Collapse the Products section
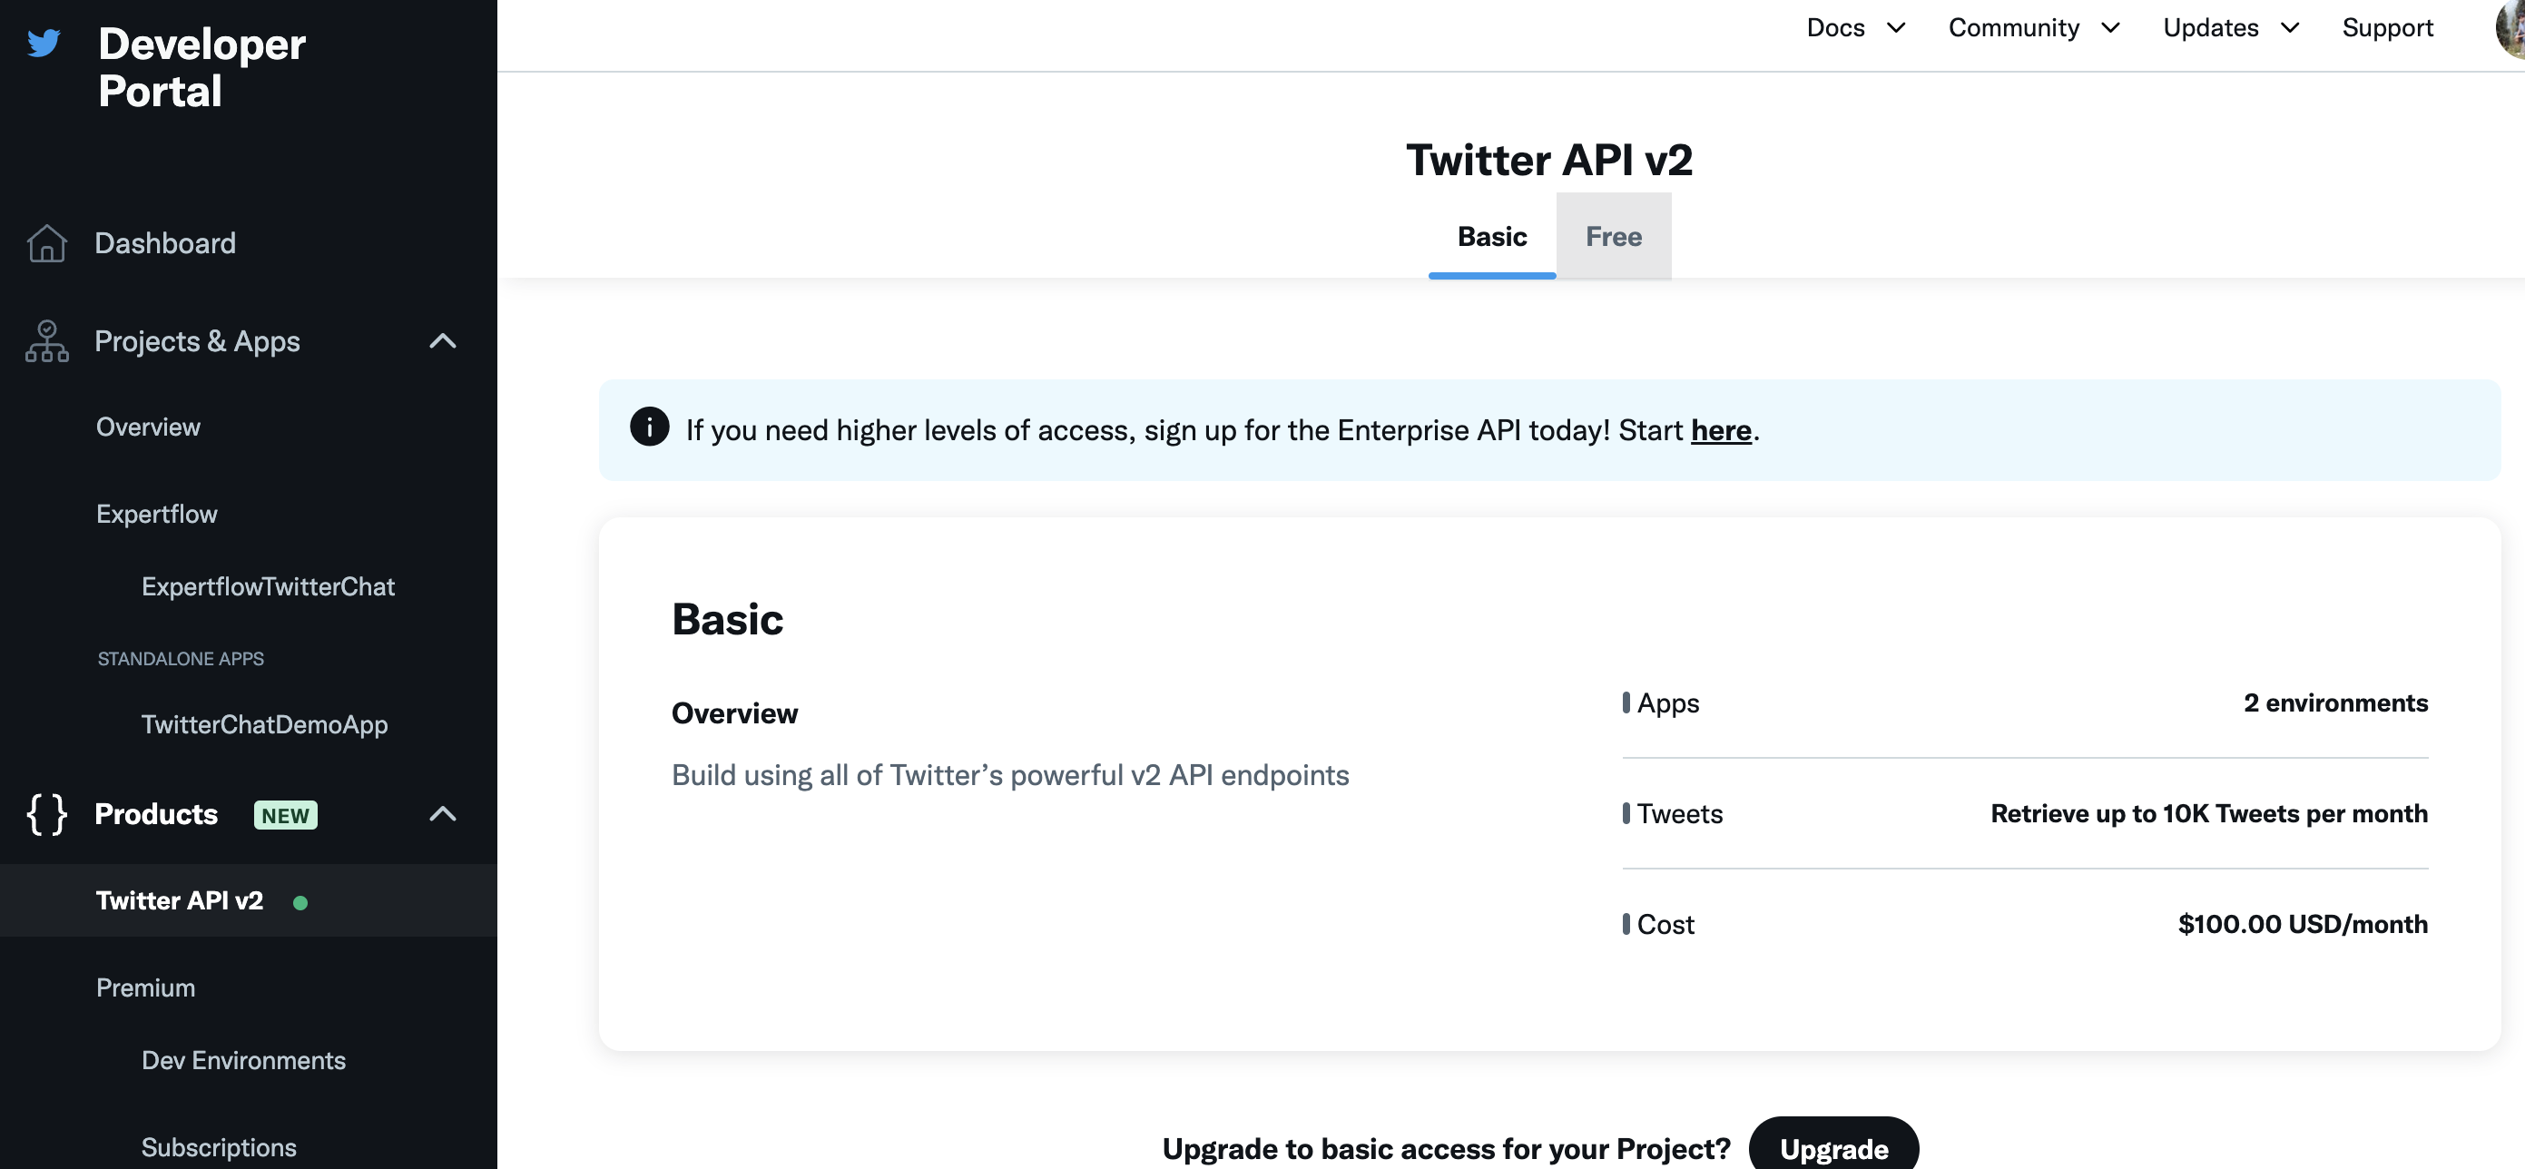Viewport: 2525px width, 1169px height. (443, 813)
